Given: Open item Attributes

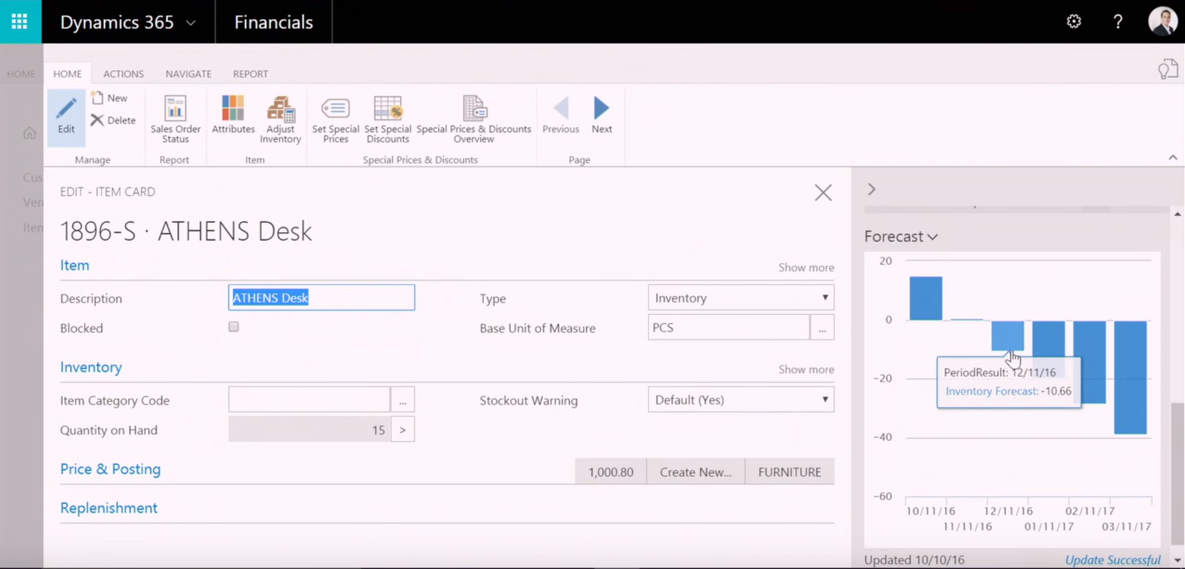Looking at the screenshot, I should 233,115.
